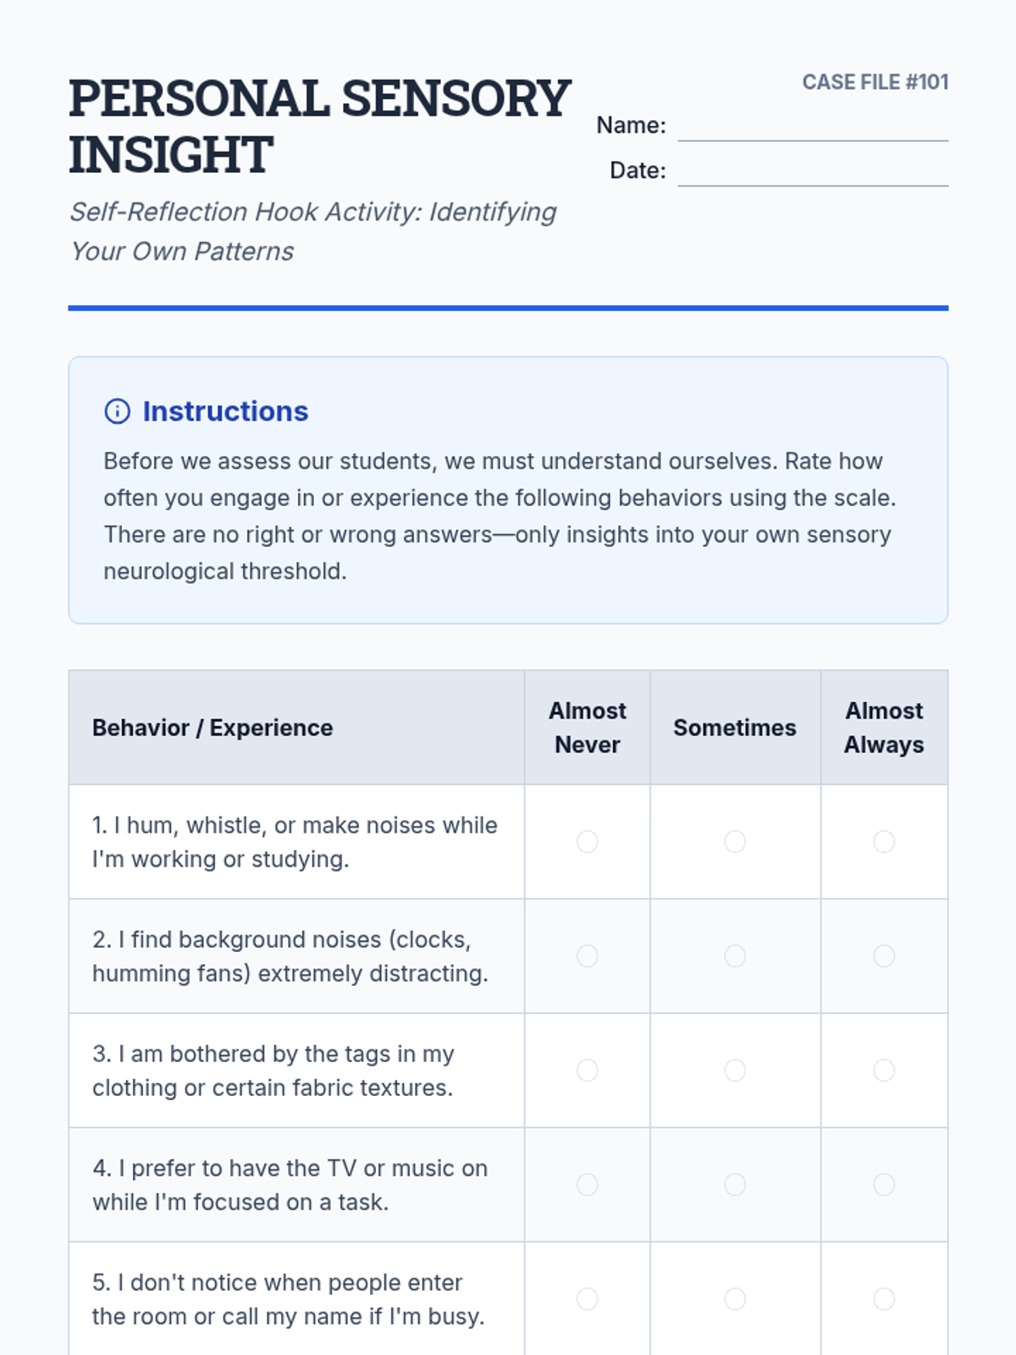Click the Date input line

click(x=813, y=172)
